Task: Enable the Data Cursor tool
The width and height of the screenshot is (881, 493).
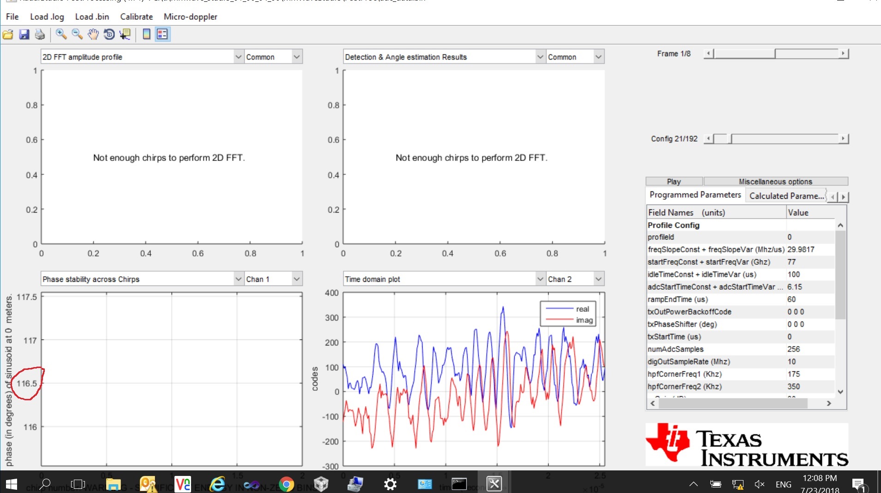Action: pyautogui.click(x=125, y=34)
